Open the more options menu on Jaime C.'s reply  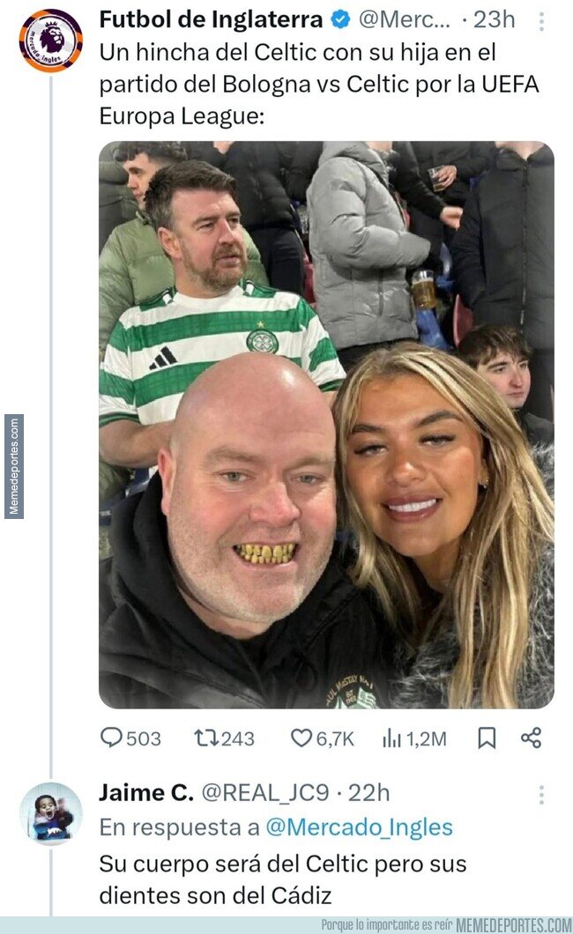click(540, 795)
